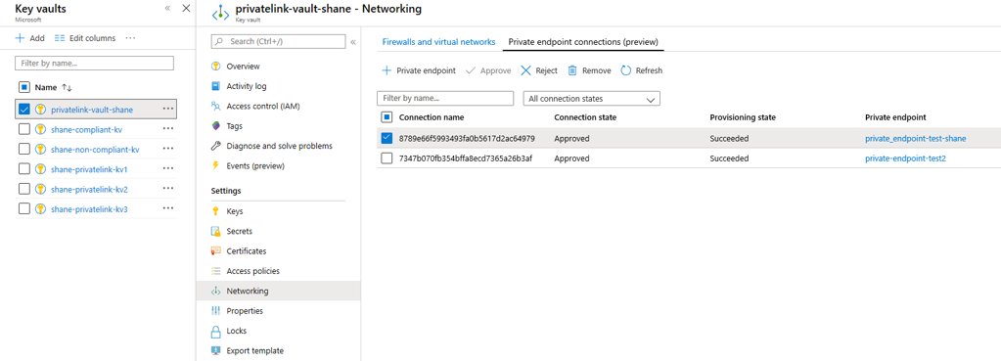Check the shane-privatelink-kv1 checkbox

[x=24, y=169]
